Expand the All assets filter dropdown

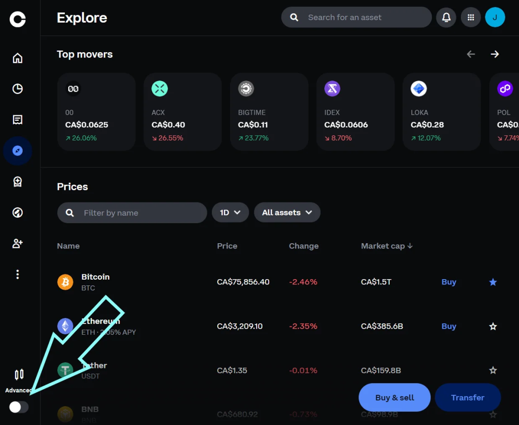[x=287, y=212]
